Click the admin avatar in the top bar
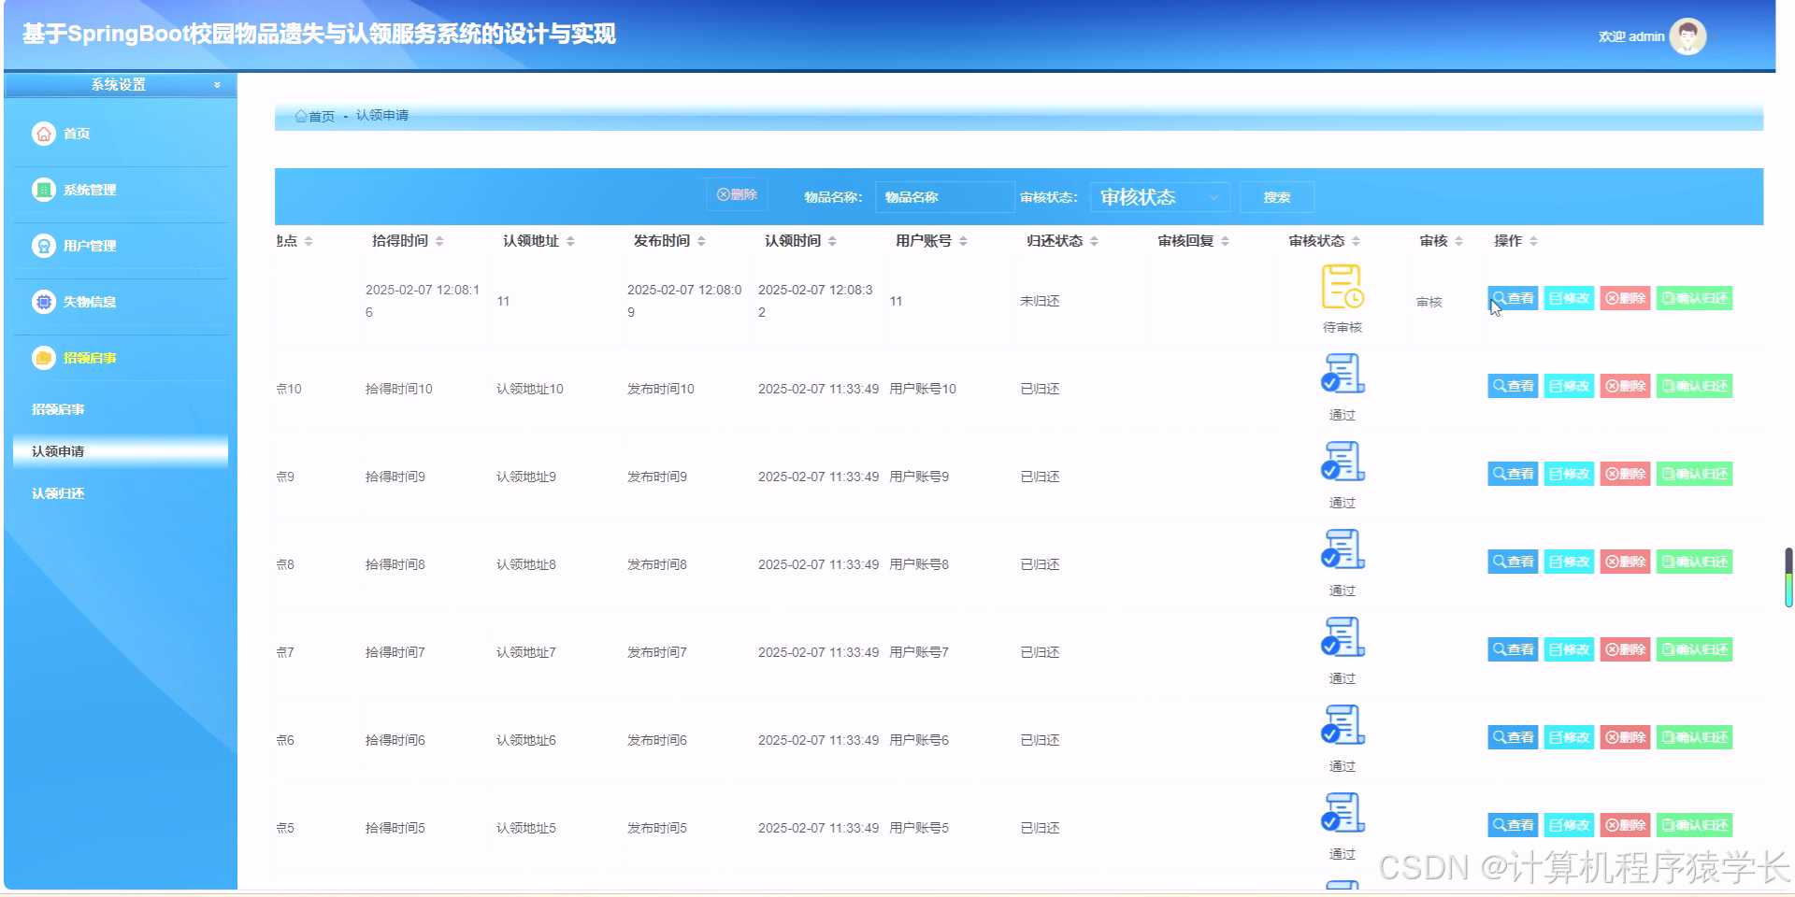 (x=1687, y=36)
